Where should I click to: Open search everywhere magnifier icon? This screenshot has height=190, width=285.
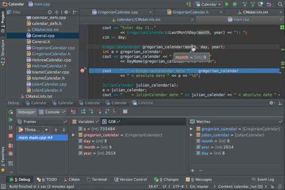click(280, 4)
